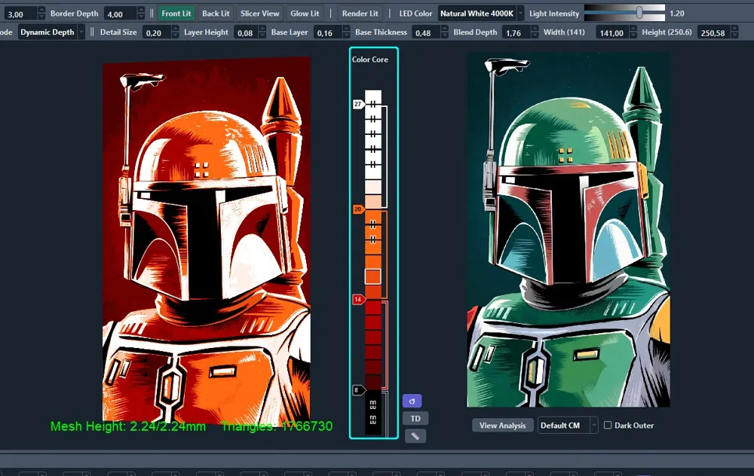Select the white layer marker labeled 27

click(358, 104)
